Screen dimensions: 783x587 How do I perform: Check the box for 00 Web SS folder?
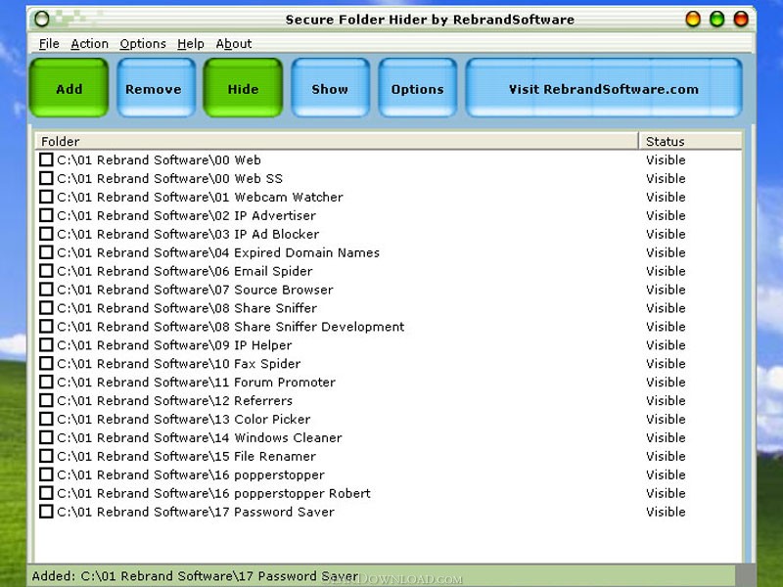coord(46,178)
